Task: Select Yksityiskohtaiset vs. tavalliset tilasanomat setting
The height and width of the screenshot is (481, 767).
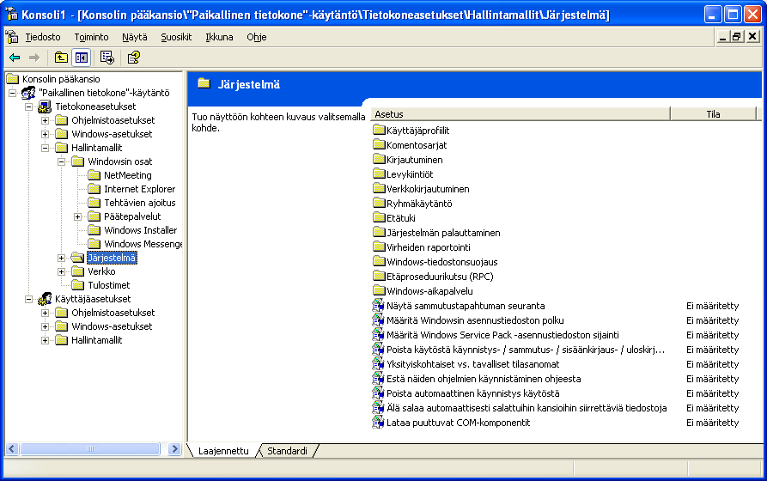Action: tap(472, 364)
